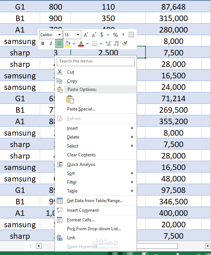The width and height of the screenshot is (211, 255).
Task: Click the Search the menus box
Action: point(96,61)
